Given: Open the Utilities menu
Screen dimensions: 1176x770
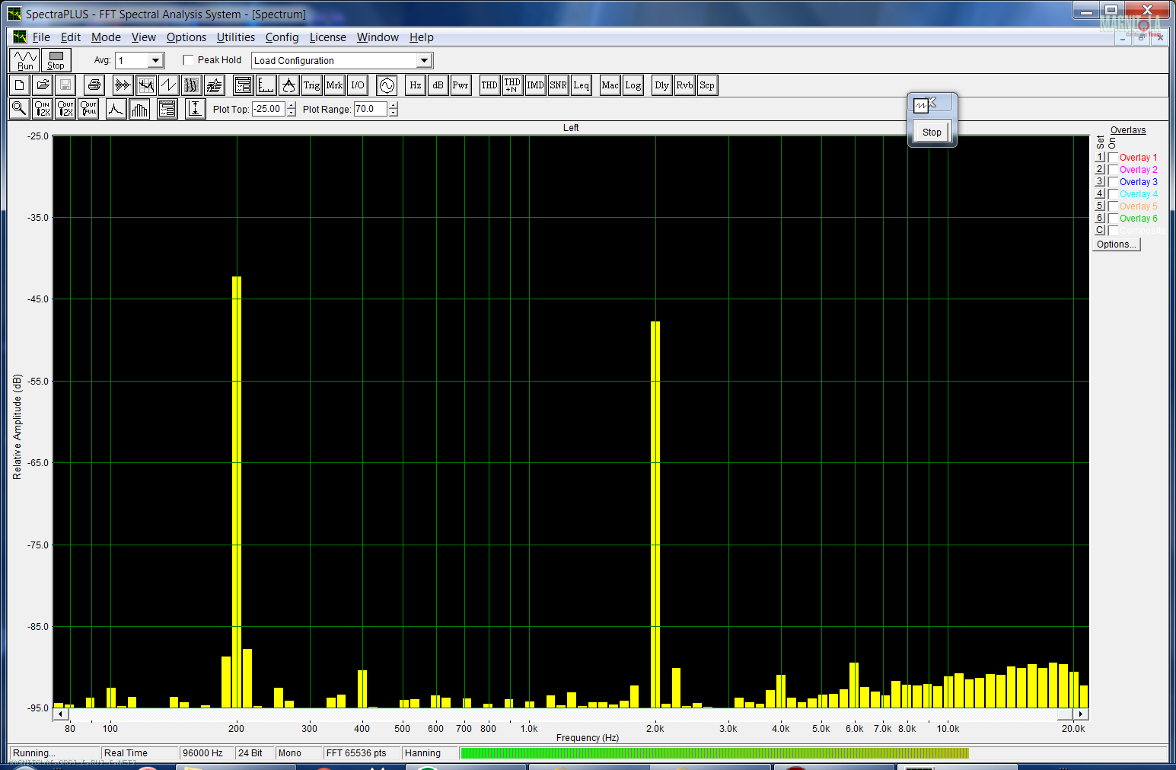Looking at the screenshot, I should (236, 37).
